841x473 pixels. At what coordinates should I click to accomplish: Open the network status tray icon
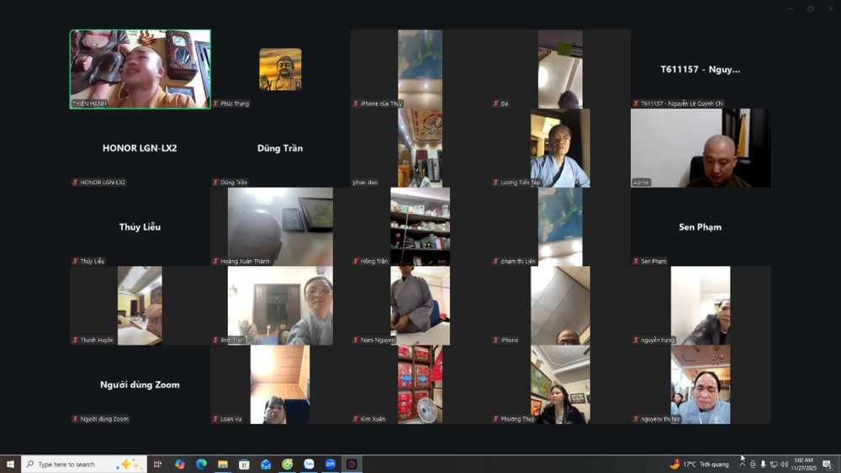774,465
